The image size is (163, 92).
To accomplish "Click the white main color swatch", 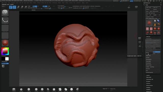I will (7, 59).
